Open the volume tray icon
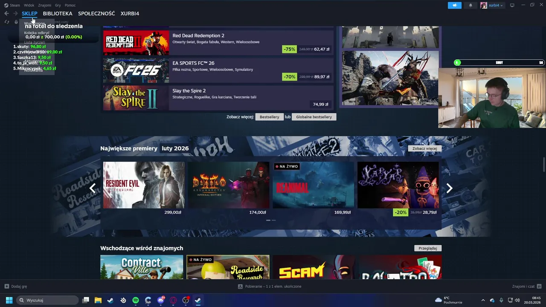The width and height of the screenshot is (546, 307). [x=517, y=300]
